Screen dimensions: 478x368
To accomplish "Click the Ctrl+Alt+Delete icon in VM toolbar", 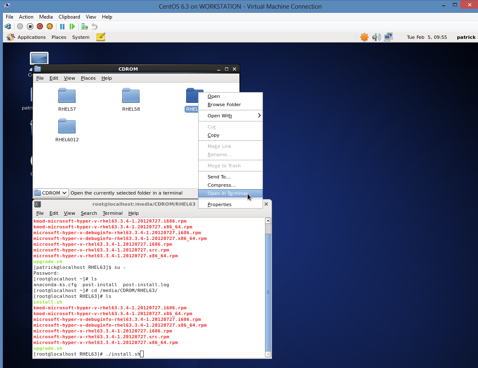I will point(8,26).
